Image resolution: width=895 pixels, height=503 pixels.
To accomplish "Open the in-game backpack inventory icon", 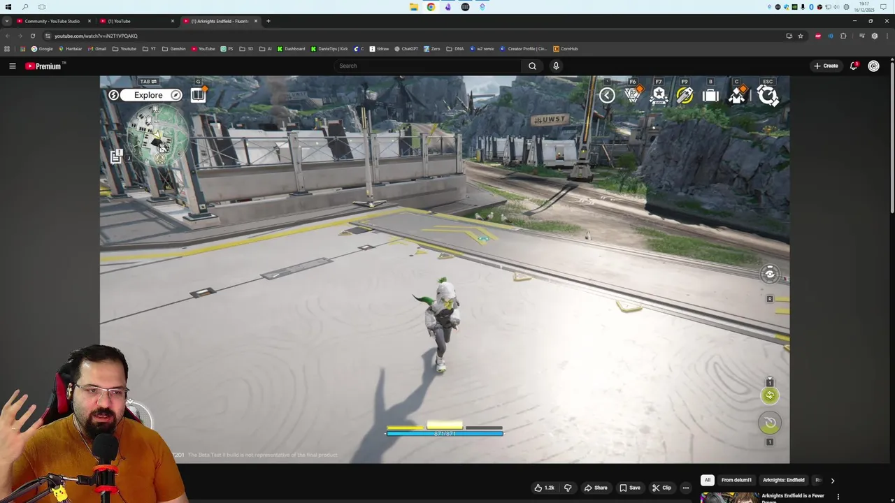I will [x=710, y=96].
